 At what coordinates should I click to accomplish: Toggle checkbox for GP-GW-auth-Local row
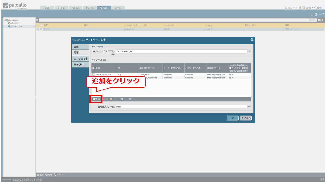[93, 74]
